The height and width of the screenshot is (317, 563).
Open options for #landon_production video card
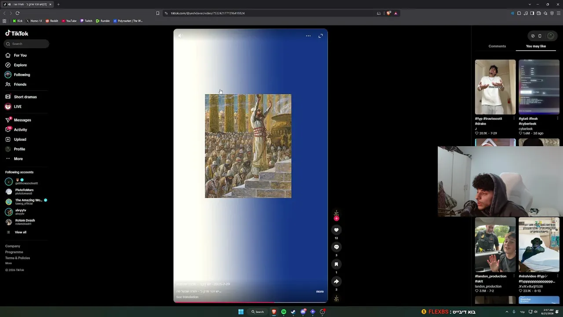click(514, 276)
